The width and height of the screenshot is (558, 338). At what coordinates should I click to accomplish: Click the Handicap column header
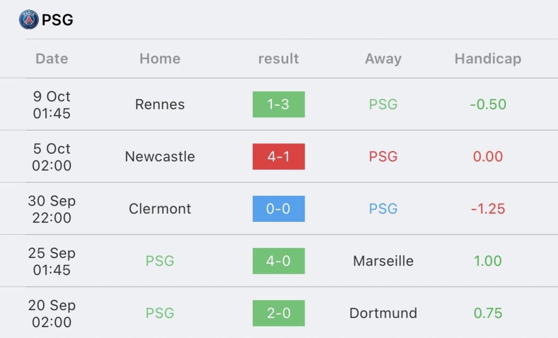click(x=488, y=58)
